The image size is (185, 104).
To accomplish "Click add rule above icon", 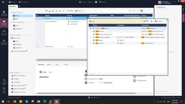I will coord(46,11).
